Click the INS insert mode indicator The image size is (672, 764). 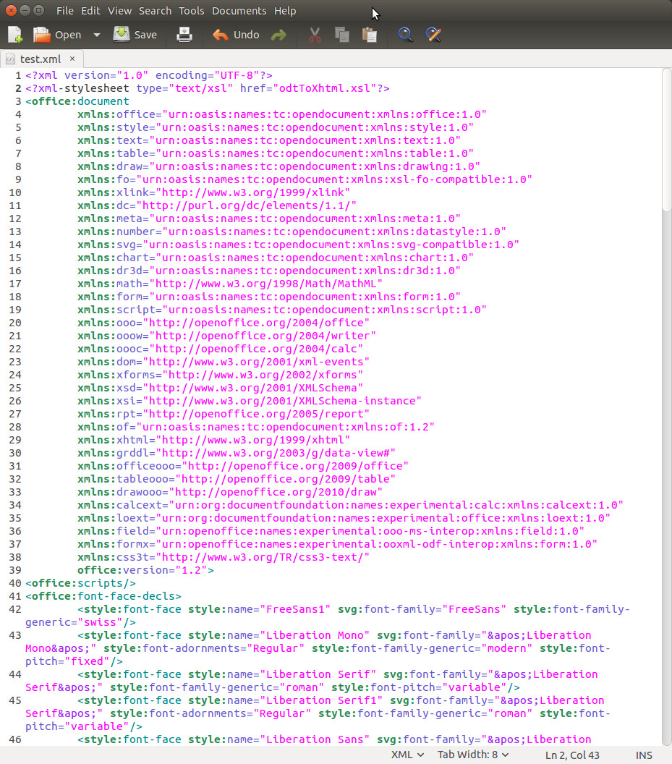(644, 755)
